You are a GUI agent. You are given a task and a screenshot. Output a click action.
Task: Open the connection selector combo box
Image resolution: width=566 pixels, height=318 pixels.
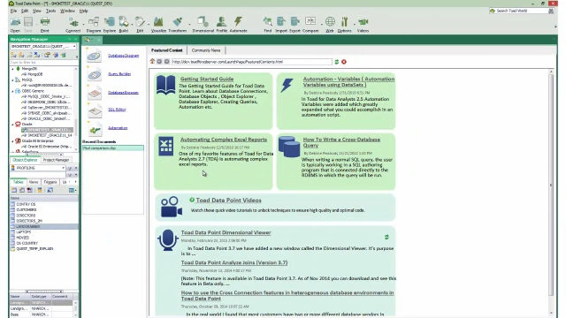pos(43,47)
